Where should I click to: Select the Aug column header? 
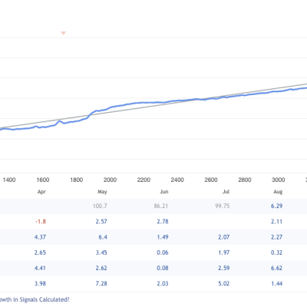(278, 192)
